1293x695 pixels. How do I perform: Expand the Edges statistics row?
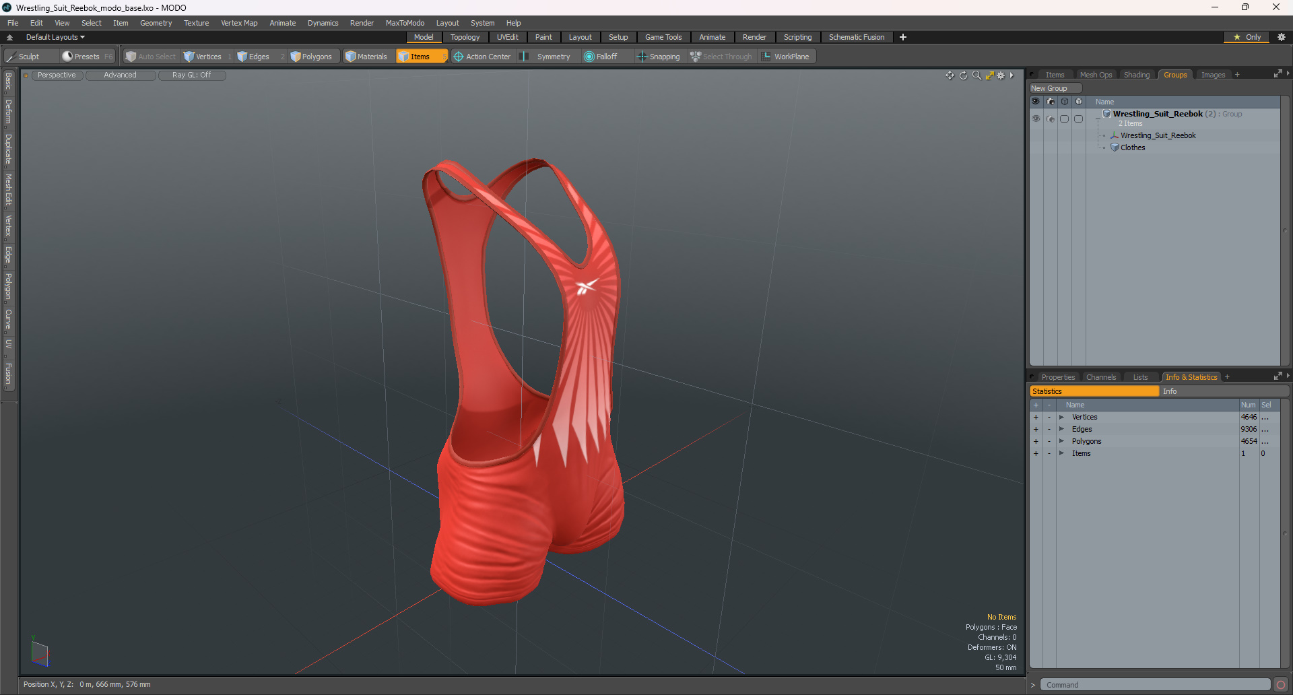tap(1061, 430)
